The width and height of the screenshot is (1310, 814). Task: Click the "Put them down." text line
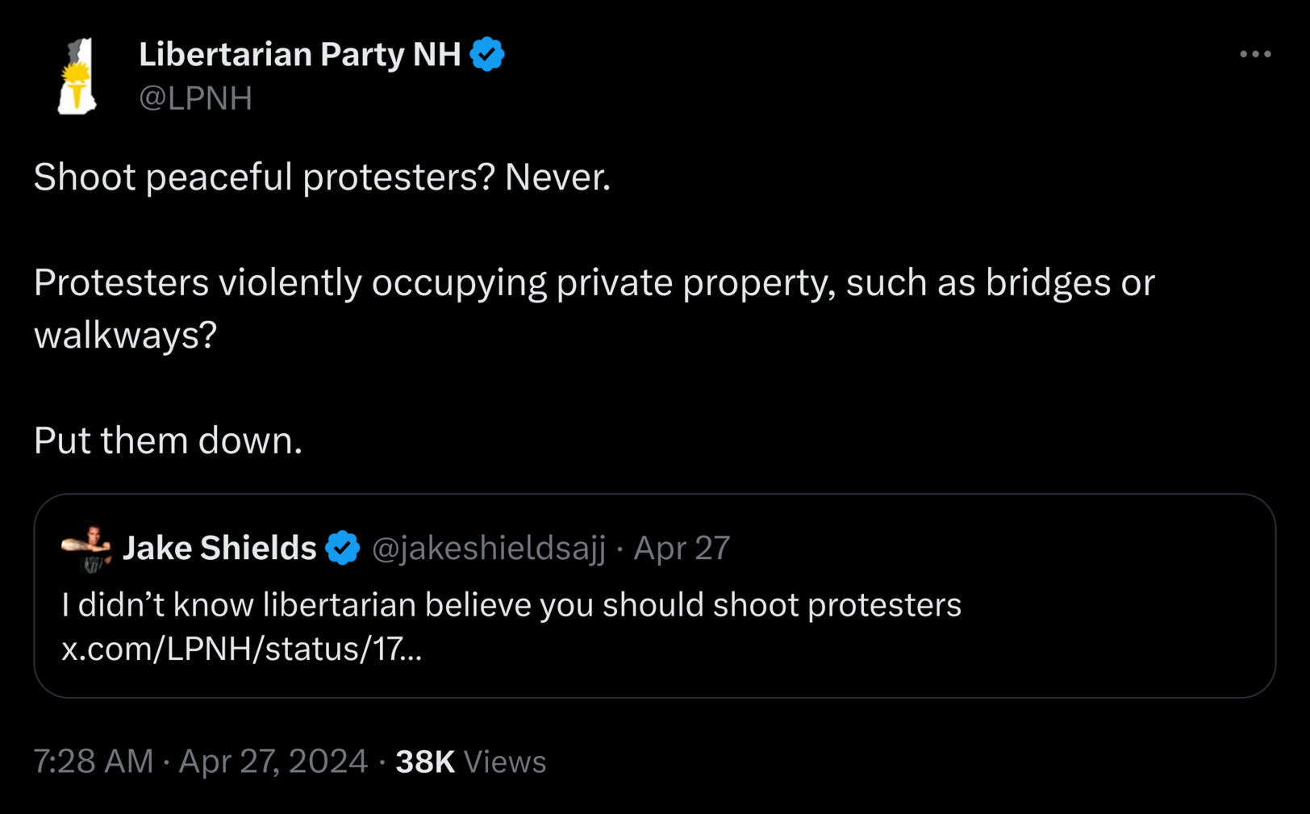(x=168, y=440)
